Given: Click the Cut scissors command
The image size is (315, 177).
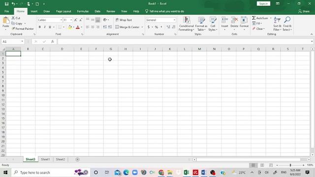Looking at the screenshot, I should click(16, 18).
